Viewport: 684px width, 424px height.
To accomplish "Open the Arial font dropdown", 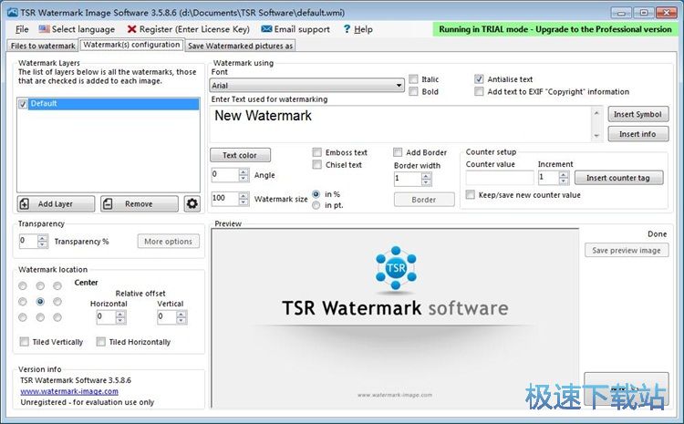I will [x=307, y=86].
